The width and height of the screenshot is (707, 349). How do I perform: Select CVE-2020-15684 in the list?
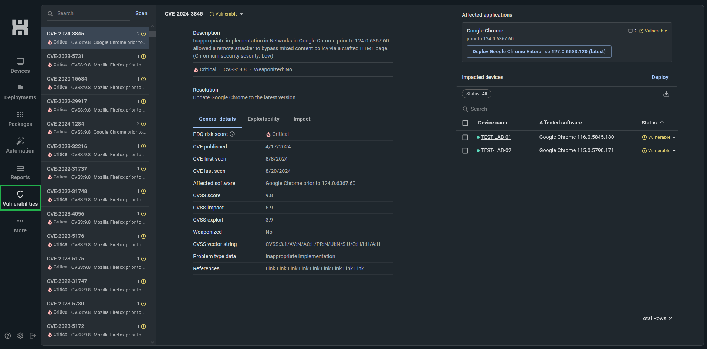(x=95, y=83)
